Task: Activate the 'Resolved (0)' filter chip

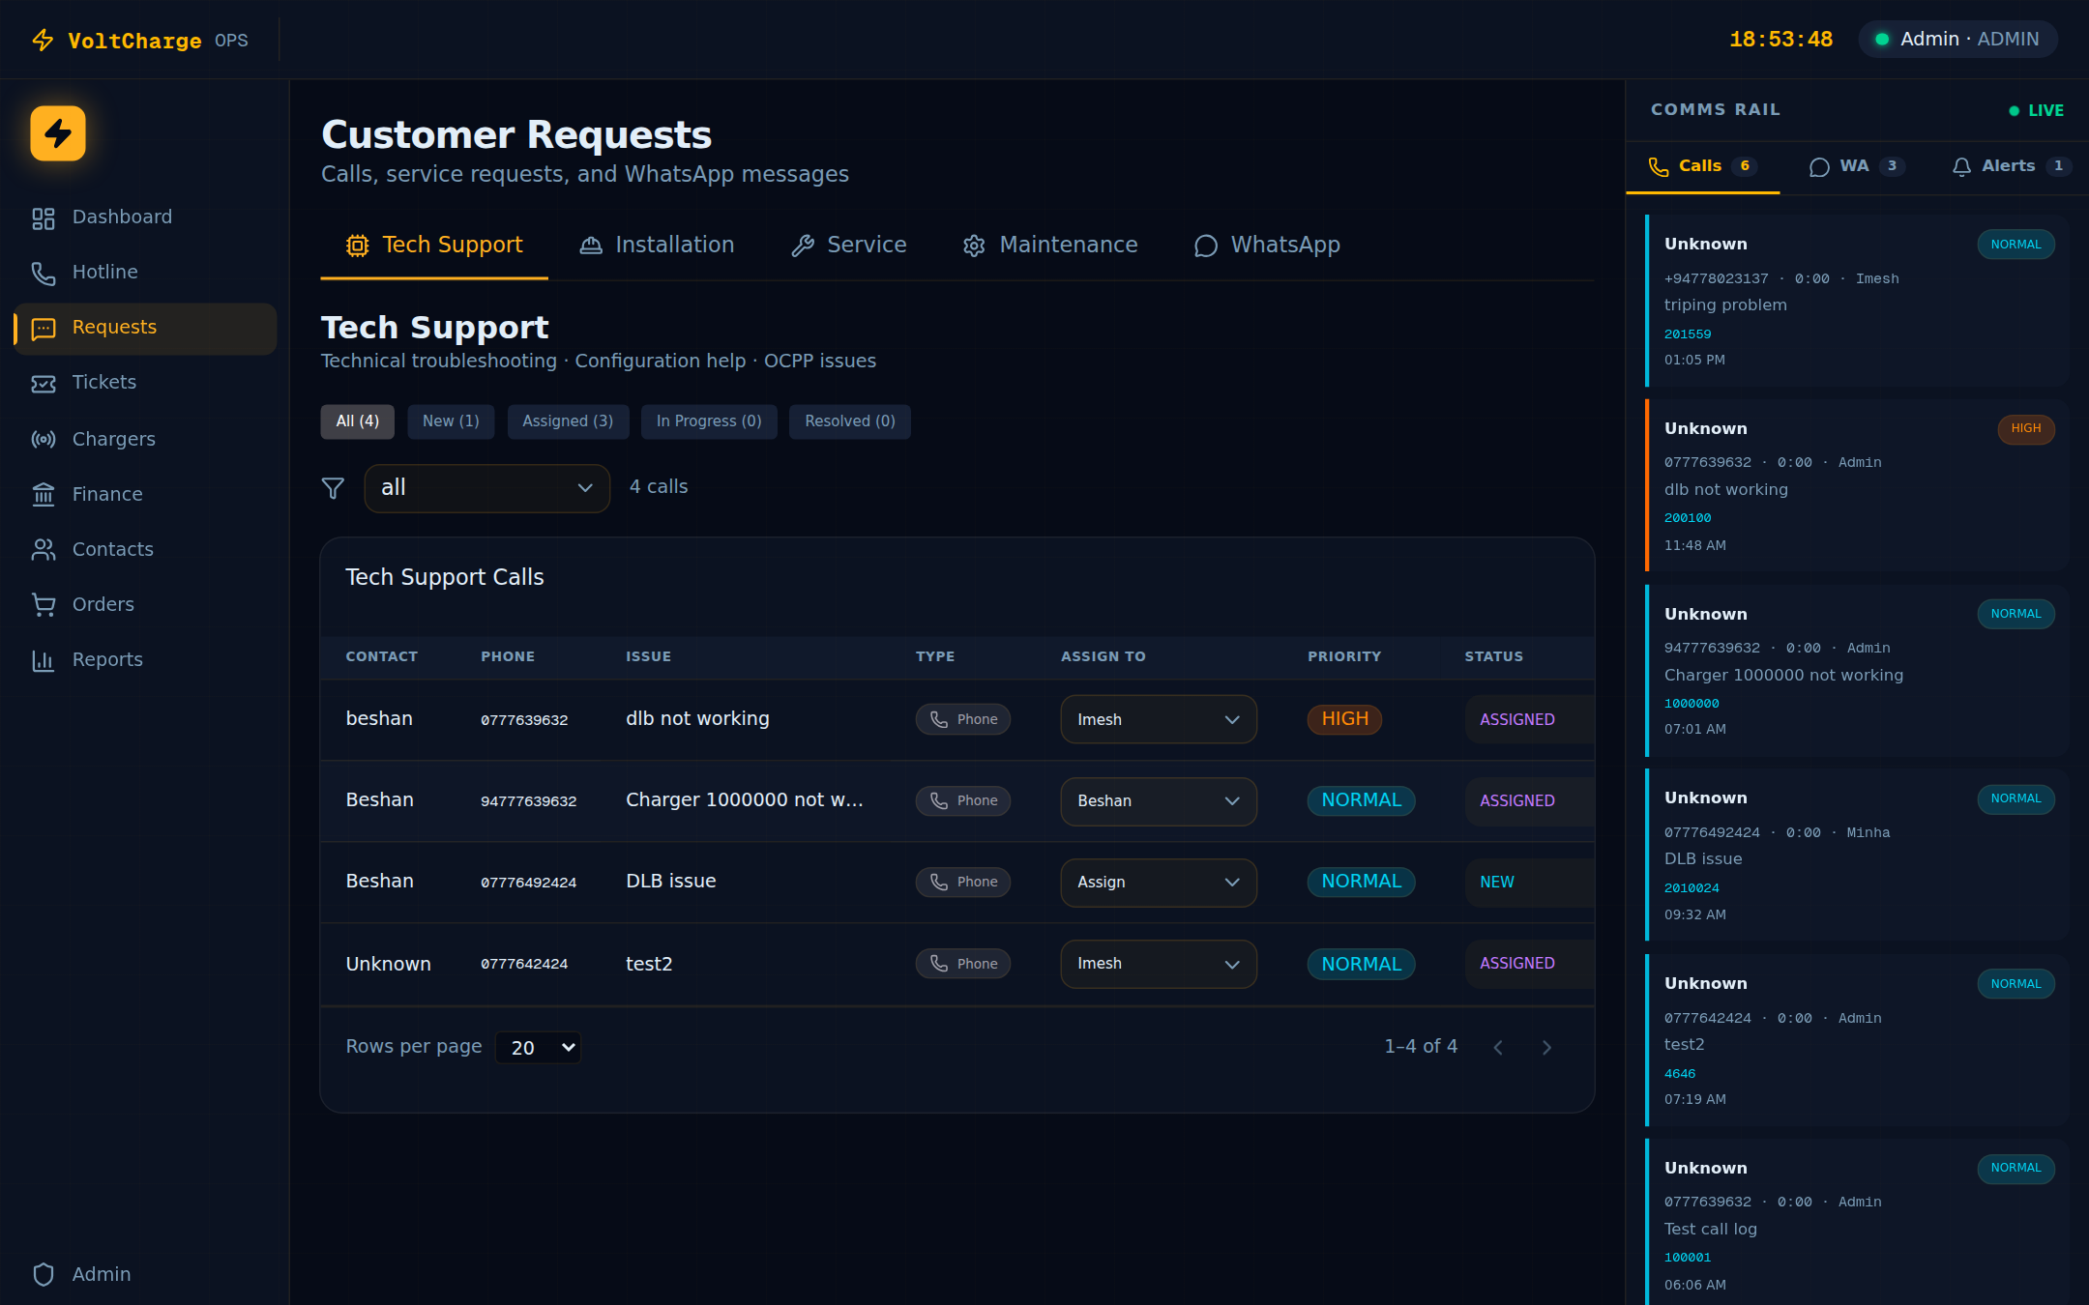Action: tap(849, 421)
